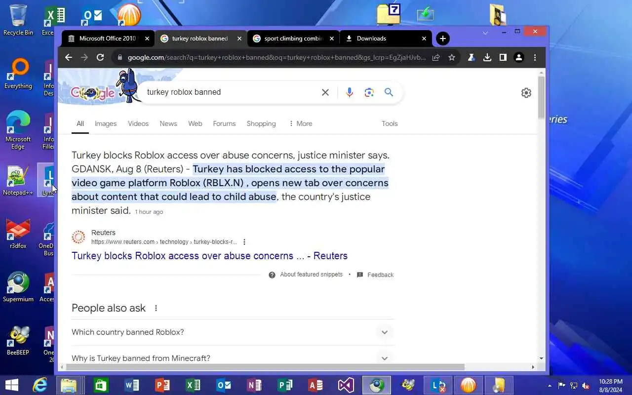Select the Videos search filter
The height and width of the screenshot is (395, 632).
point(138,123)
